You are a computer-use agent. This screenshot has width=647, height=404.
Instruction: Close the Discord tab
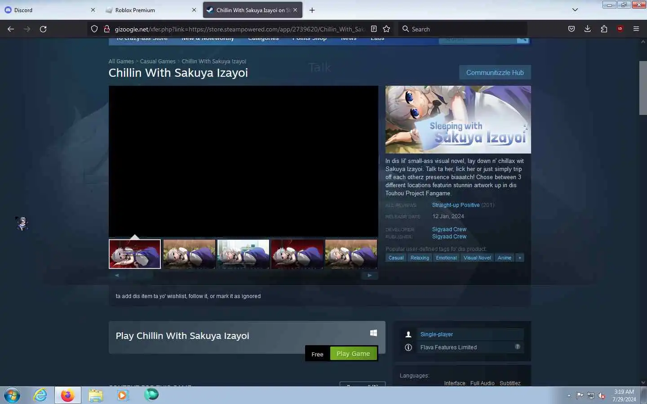point(93,10)
